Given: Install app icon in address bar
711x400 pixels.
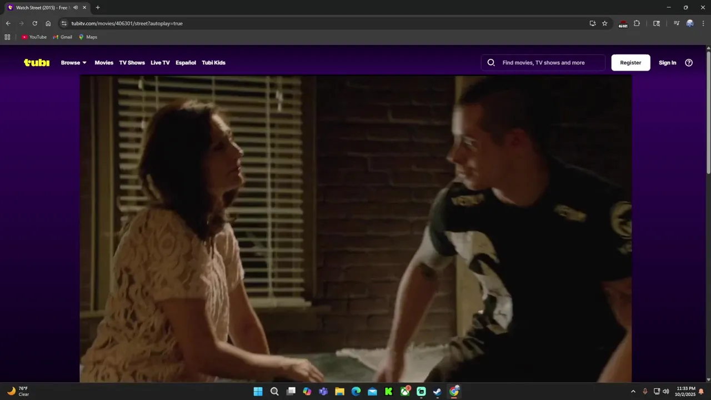Looking at the screenshot, I should [x=593, y=23].
